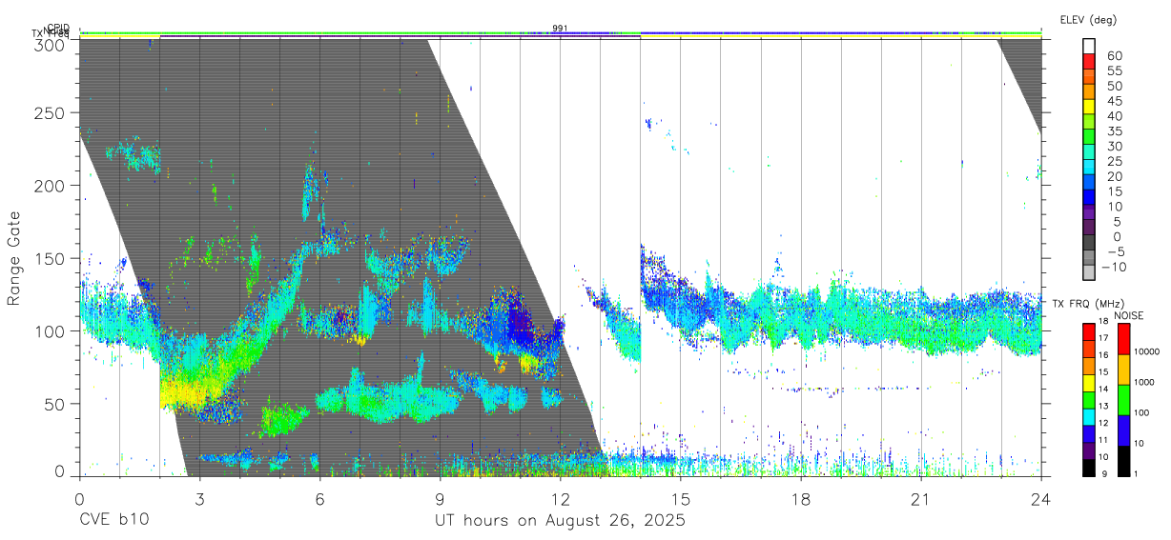Click the Range Gate y-axis label
This screenshot has height=540, width=1171.
click(x=14, y=259)
